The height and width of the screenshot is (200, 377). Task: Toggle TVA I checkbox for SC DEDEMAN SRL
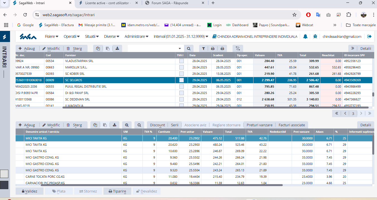182,99
